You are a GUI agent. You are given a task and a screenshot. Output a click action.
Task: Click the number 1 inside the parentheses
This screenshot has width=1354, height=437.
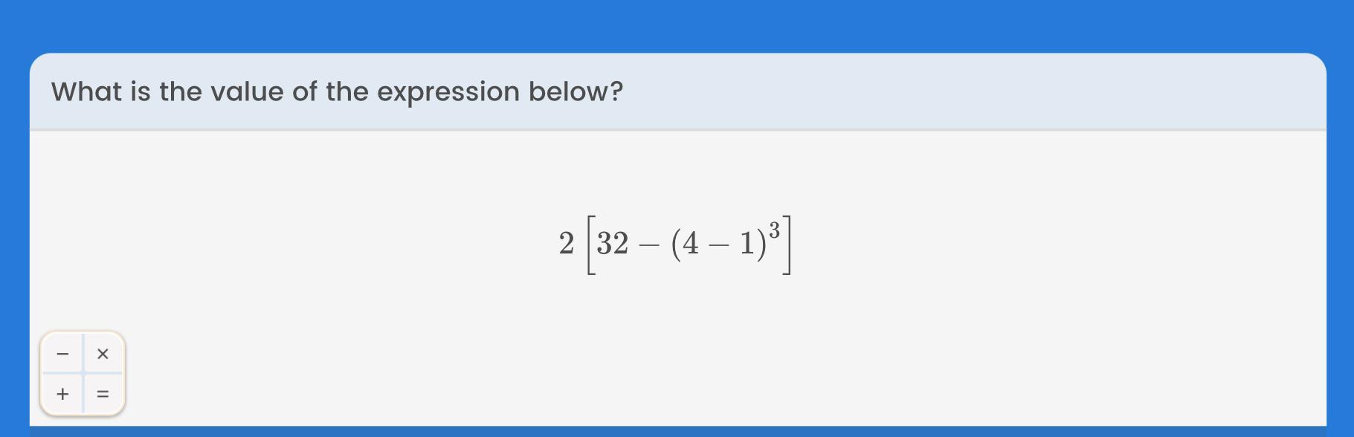tap(747, 243)
